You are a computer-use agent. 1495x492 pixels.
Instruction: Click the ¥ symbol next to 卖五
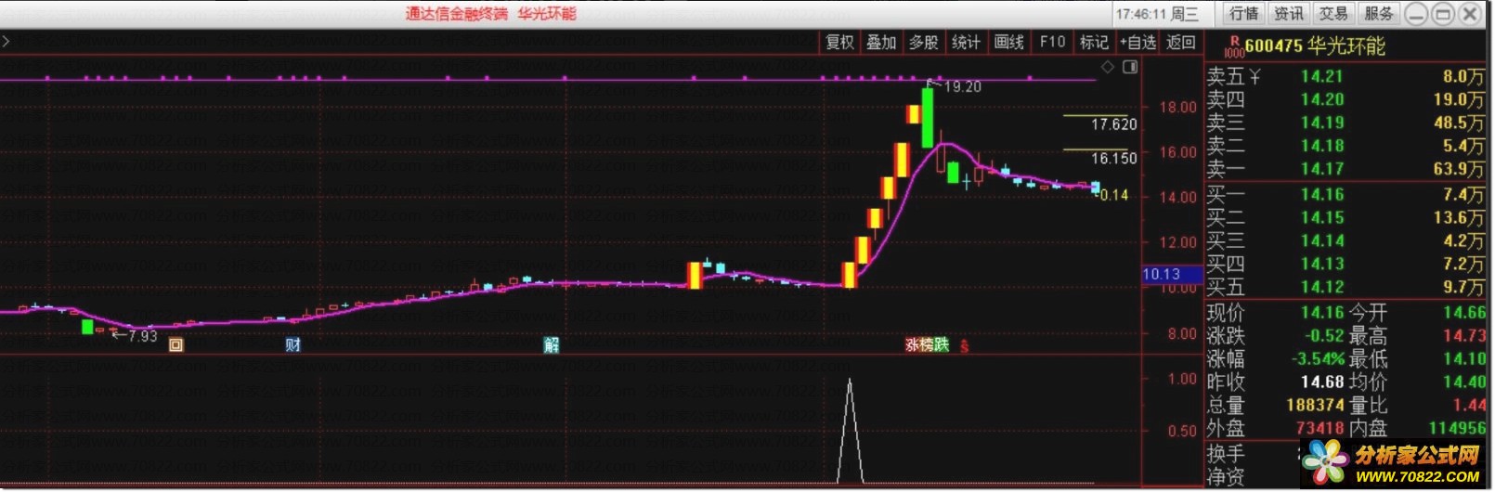tap(1254, 76)
